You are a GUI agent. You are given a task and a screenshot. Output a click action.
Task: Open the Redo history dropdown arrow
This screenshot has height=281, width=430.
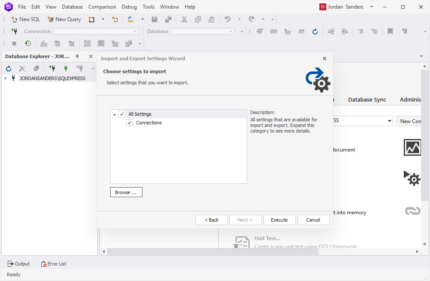pyautogui.click(x=263, y=19)
